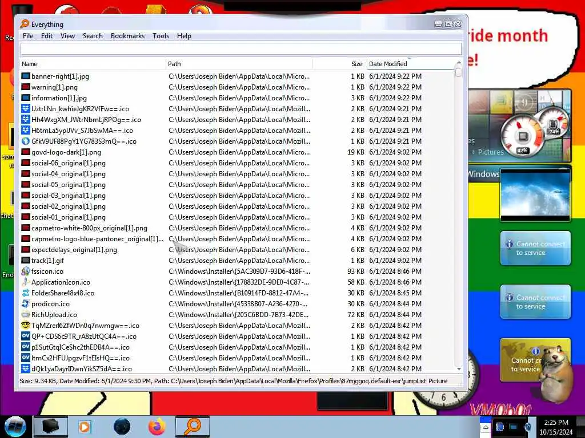The width and height of the screenshot is (585, 438).
Task: Click the 93 KB size of fssicon.ico
Action: (355, 271)
